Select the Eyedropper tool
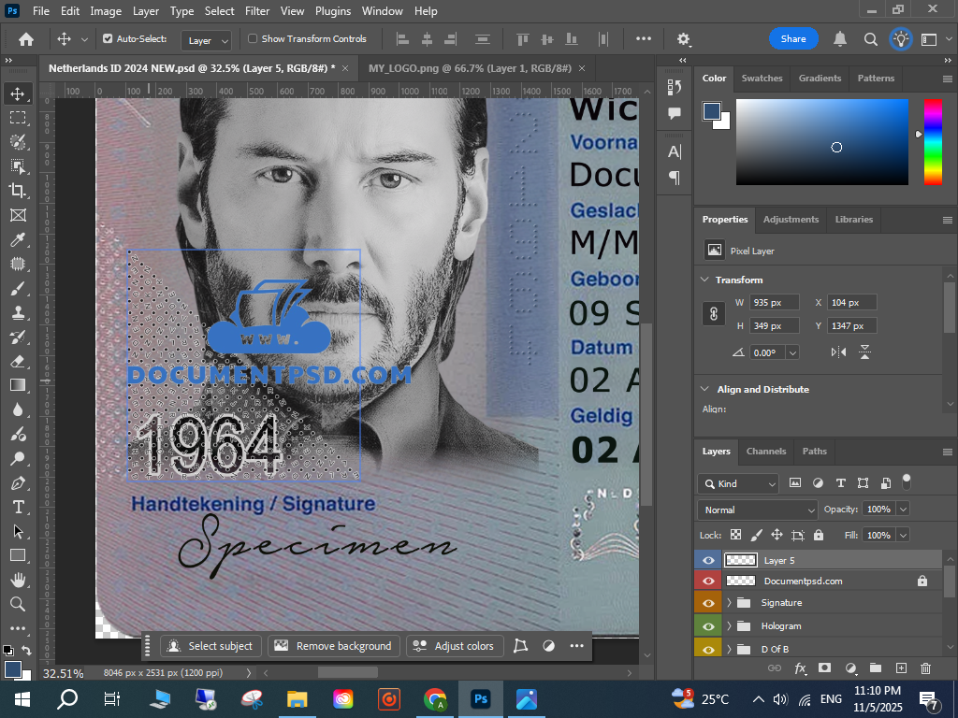Viewport: 958px width, 718px height. click(18, 239)
